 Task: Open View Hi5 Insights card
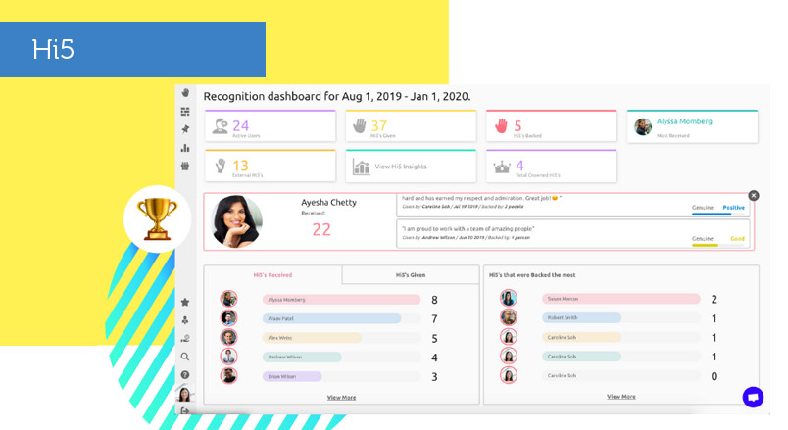tap(410, 167)
